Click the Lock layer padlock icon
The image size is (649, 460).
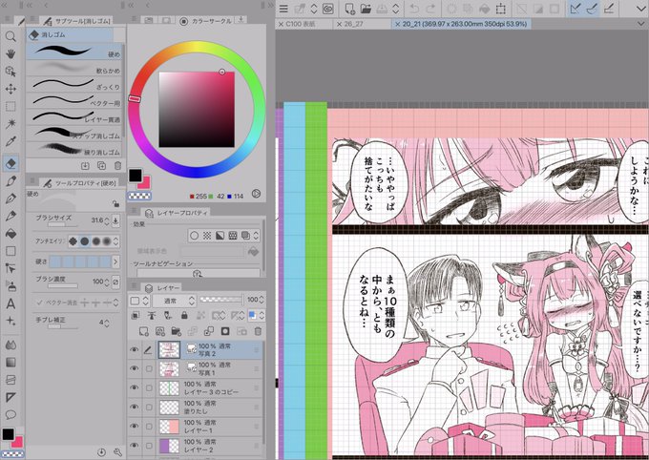coord(184,316)
